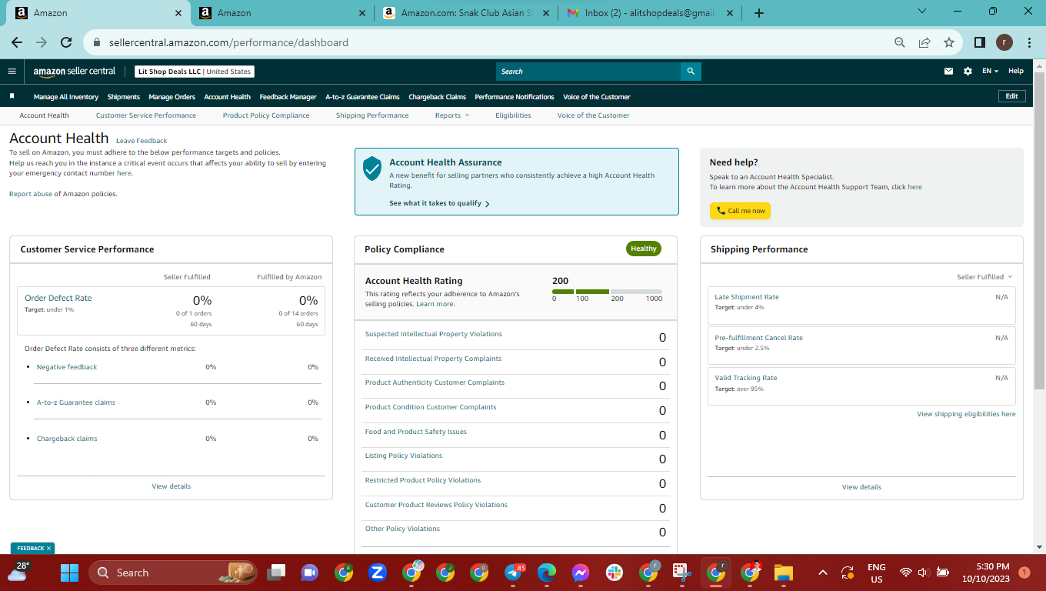1046x591 pixels.
Task: Reload the current page
Action: pyautogui.click(x=66, y=42)
